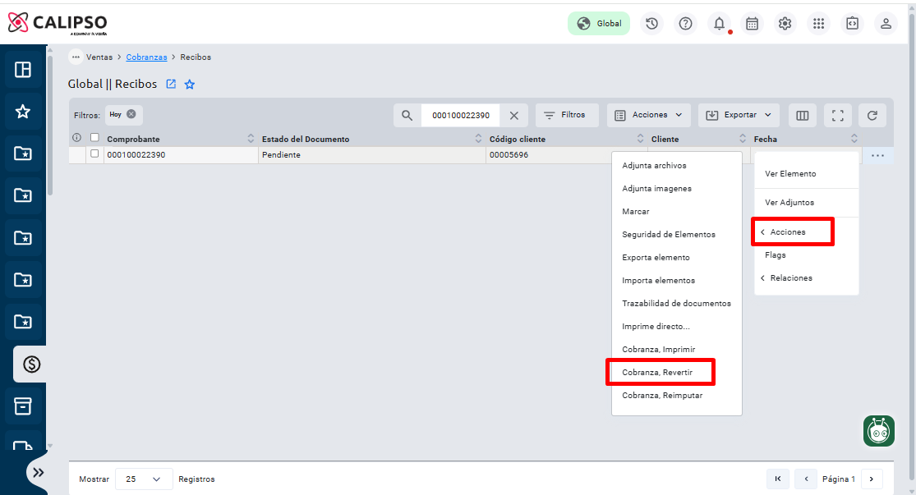Open the dashboard layout sidebar icon
Viewport: 916px width, 495px height.
(x=23, y=70)
